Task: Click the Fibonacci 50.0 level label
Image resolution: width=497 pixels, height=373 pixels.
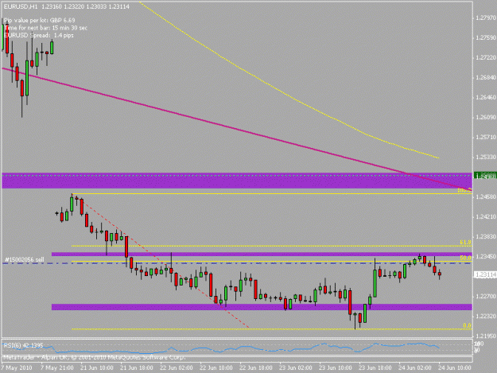Action: pyautogui.click(x=466, y=258)
